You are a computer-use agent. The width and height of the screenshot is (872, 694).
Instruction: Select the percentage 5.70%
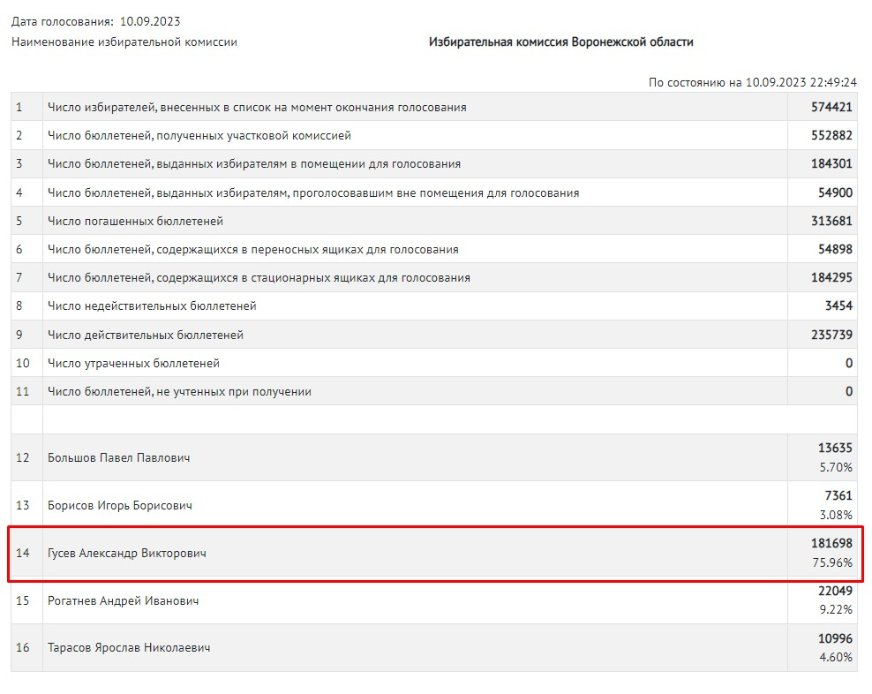[x=836, y=467]
